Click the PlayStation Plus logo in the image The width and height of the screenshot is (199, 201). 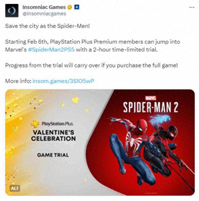pos(52,124)
